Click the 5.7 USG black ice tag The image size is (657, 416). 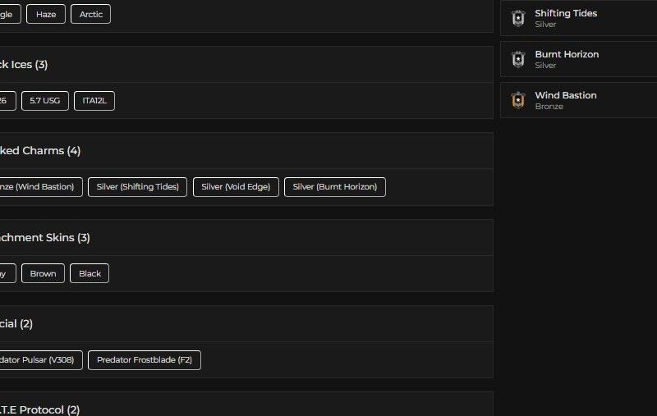[x=44, y=101]
